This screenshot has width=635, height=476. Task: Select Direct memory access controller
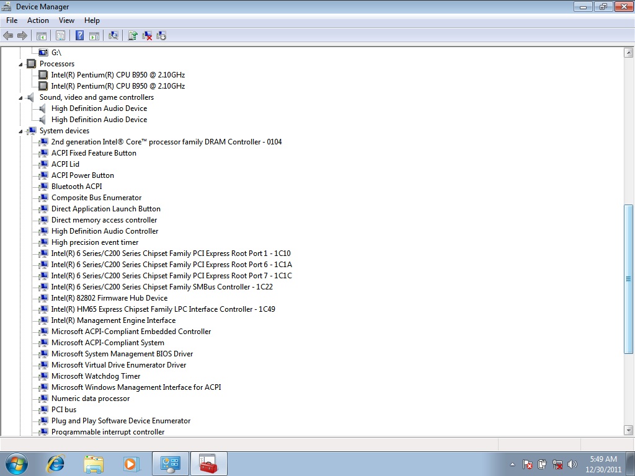[104, 220]
